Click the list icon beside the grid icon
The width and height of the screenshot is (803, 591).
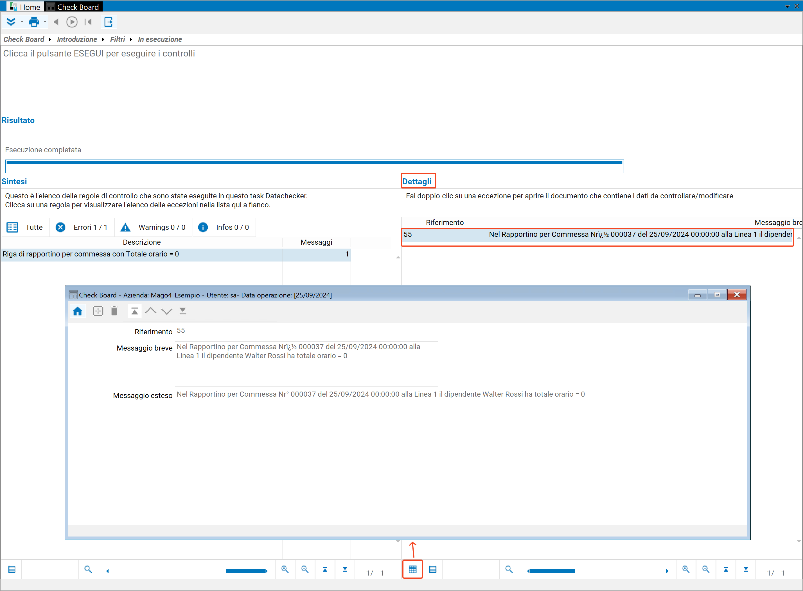433,569
